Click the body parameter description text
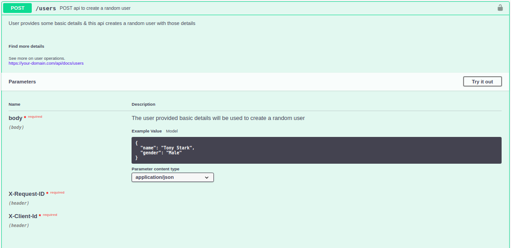511x248 pixels. pyautogui.click(x=218, y=118)
